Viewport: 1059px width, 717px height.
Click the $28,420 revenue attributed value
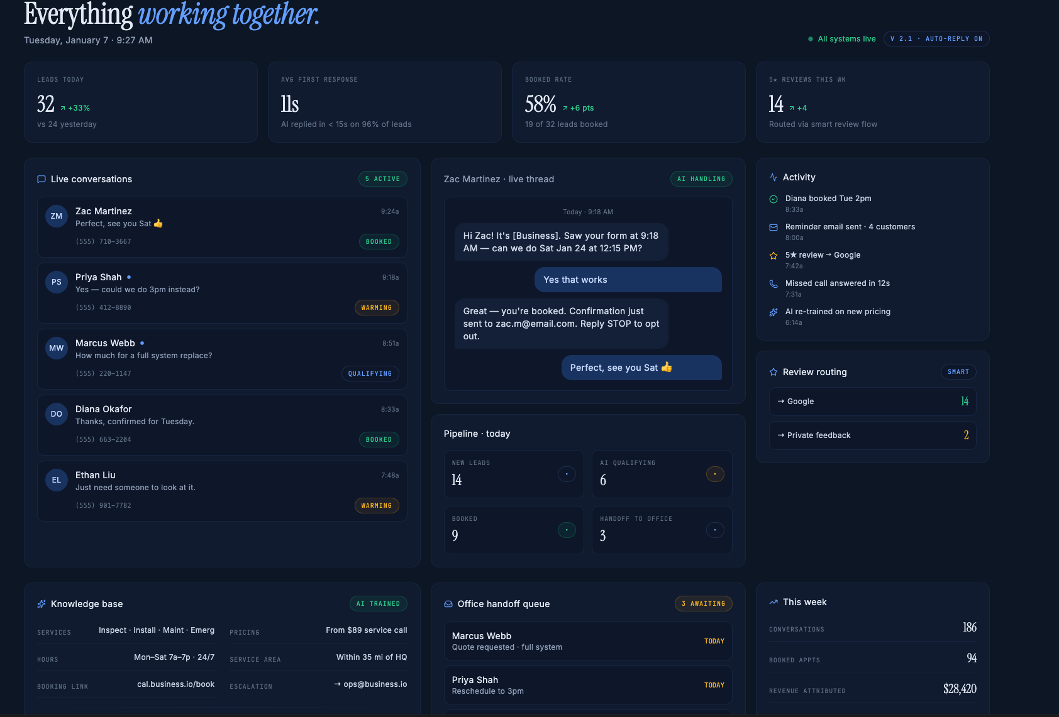pyautogui.click(x=960, y=689)
